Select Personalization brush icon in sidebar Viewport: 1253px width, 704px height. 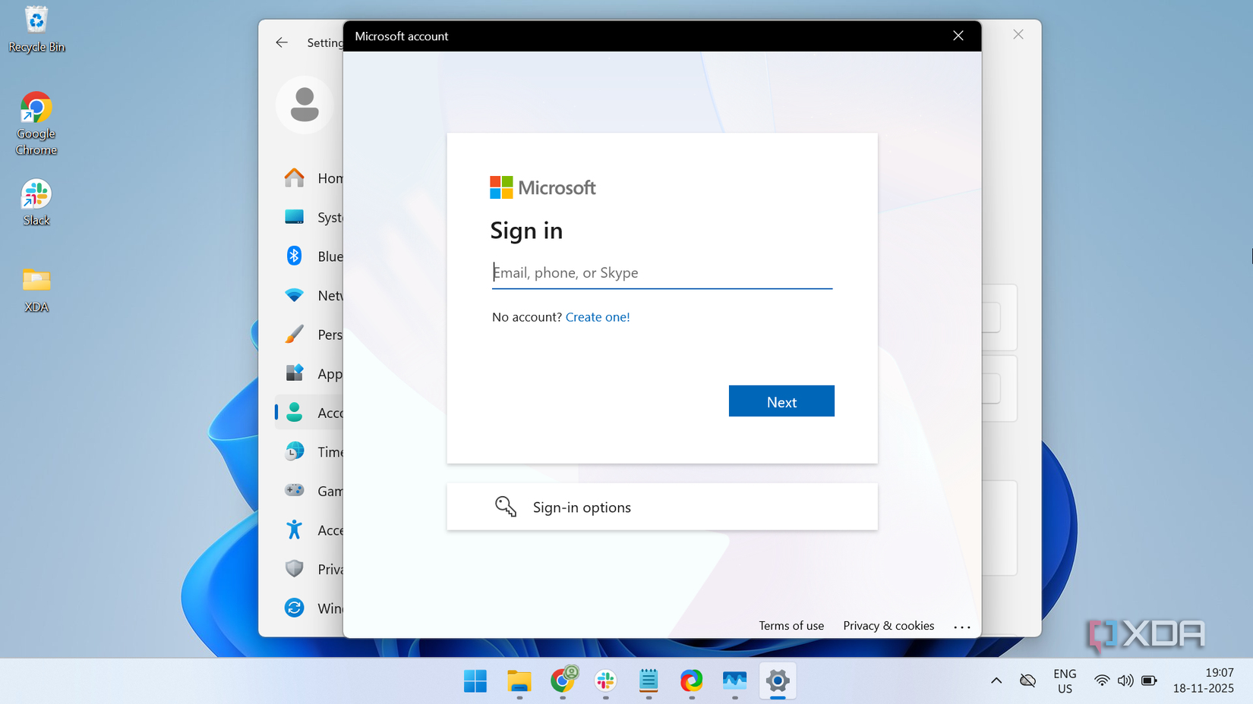click(x=294, y=335)
